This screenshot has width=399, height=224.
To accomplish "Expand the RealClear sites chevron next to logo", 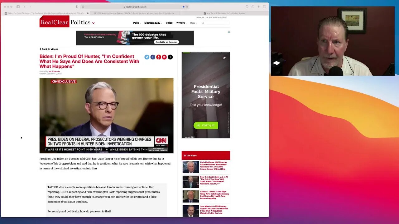I will [x=93, y=23].
